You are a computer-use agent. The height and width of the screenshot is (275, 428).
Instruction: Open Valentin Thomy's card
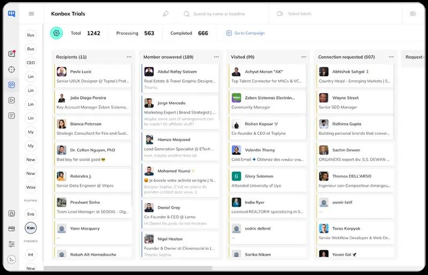click(267, 154)
